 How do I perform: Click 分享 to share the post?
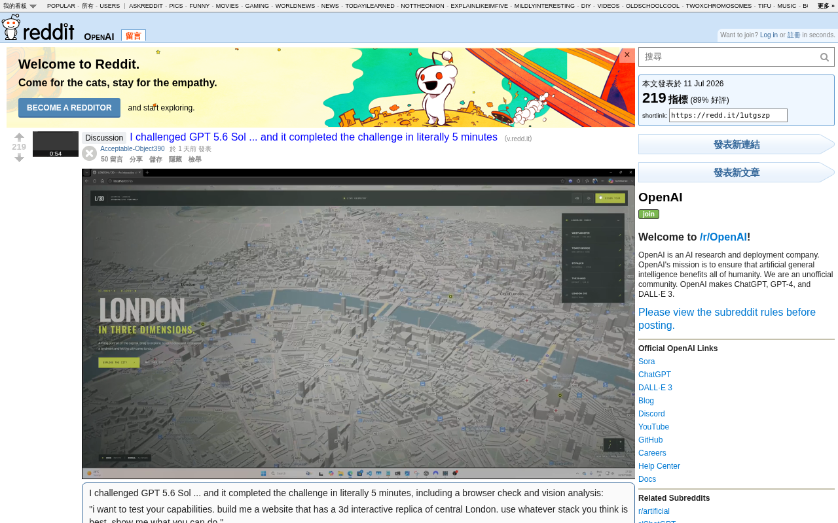coord(136,160)
